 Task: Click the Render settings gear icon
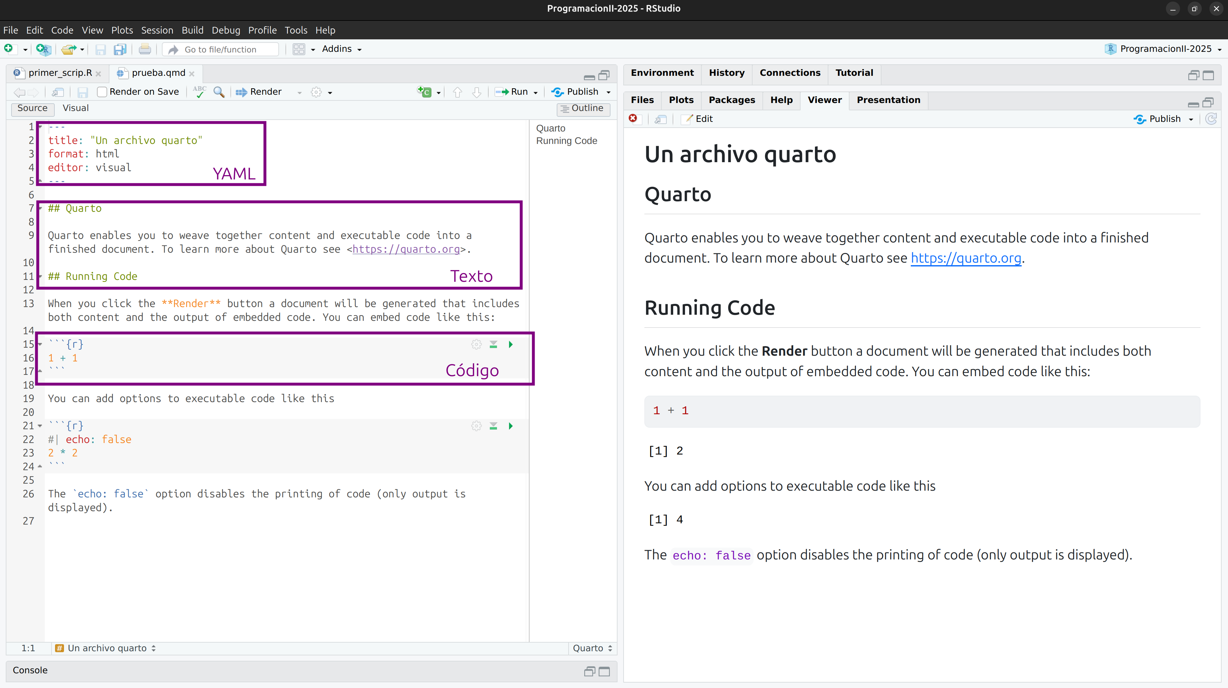pos(316,92)
